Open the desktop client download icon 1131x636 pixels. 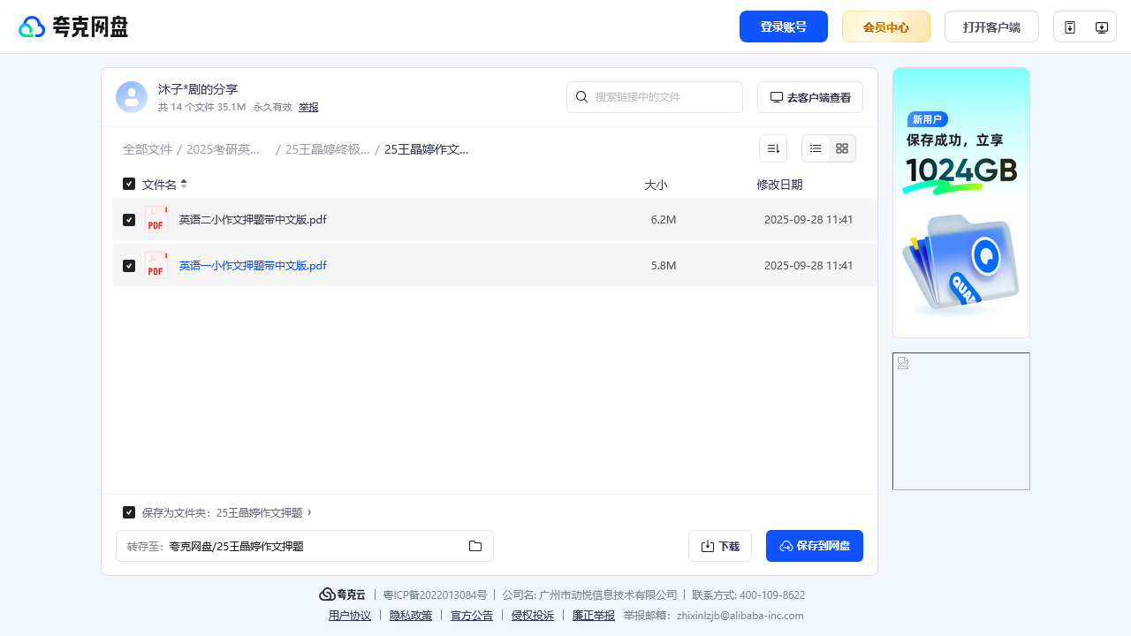(x=1102, y=27)
